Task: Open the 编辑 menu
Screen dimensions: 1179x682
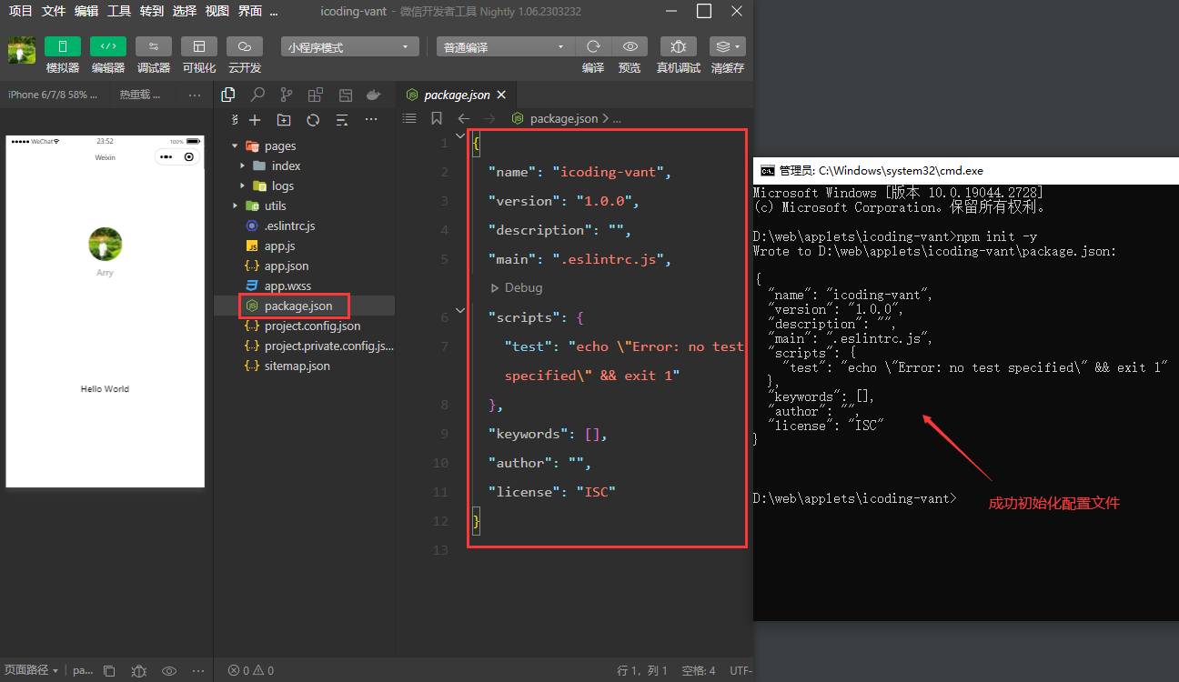Action: 86,11
